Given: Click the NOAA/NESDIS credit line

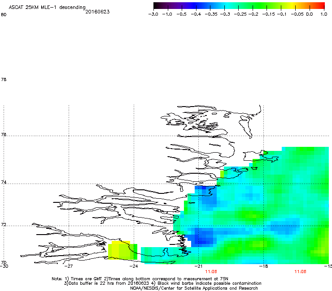Looking at the screenshot, I should pos(194,288).
